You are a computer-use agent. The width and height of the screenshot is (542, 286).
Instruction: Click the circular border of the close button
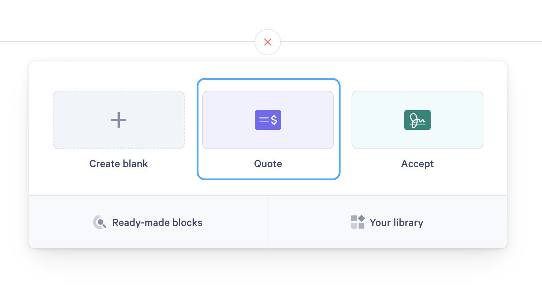(268, 30)
